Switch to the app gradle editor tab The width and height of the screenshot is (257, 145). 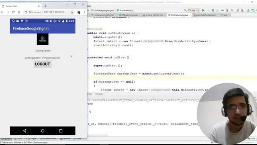[x=225, y=15]
